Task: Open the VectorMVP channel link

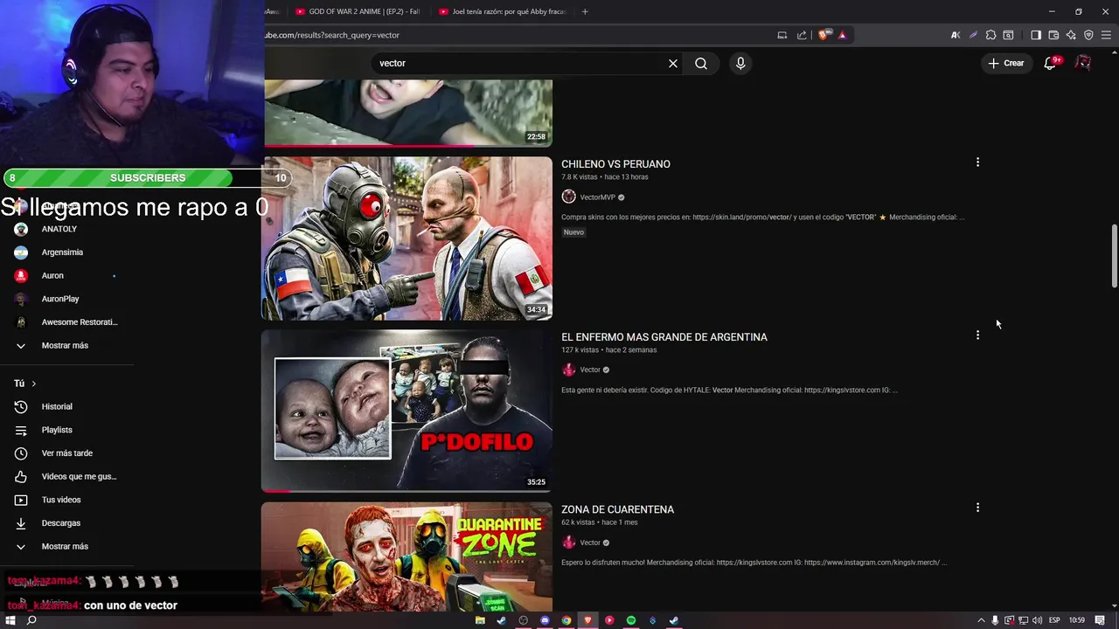Action: 597,197
